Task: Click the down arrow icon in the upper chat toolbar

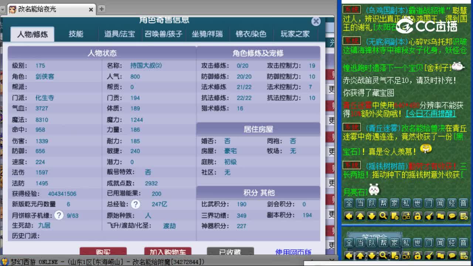Action: (x=372, y=216)
